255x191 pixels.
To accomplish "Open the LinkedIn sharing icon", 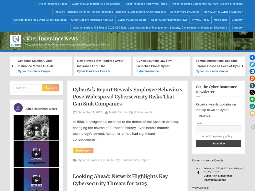I will click(x=252, y=72).
